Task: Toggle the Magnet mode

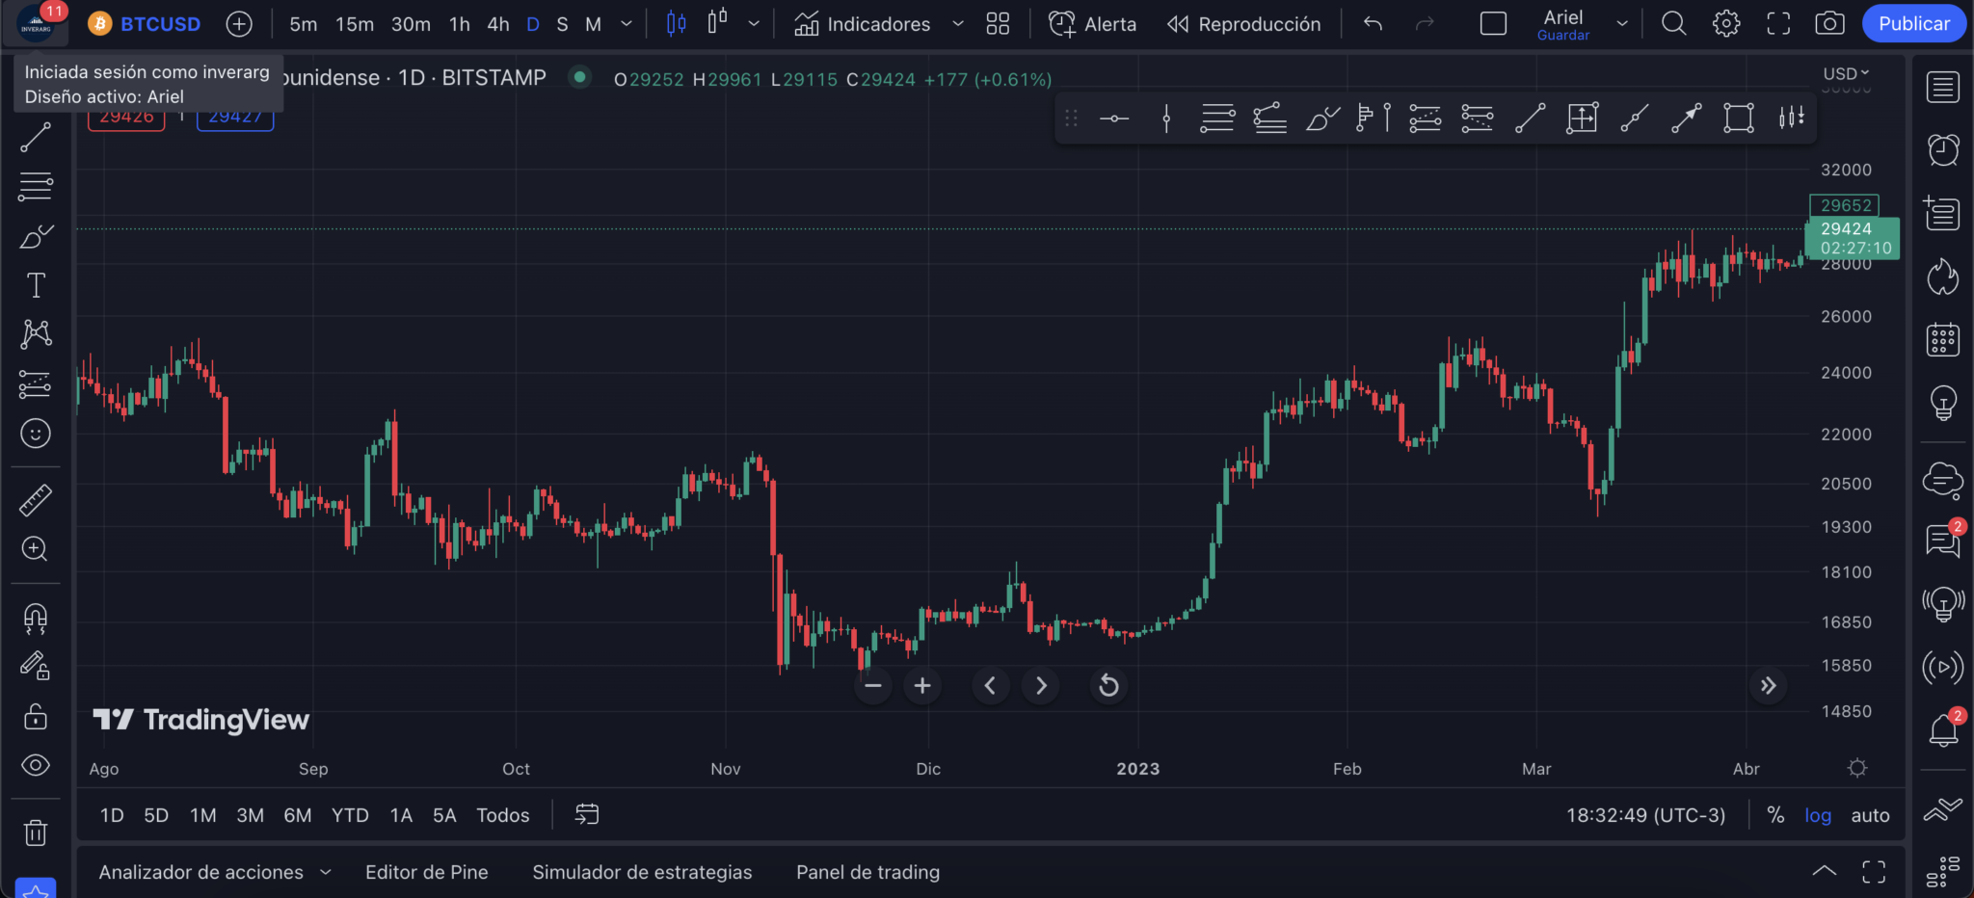Action: (x=36, y=620)
